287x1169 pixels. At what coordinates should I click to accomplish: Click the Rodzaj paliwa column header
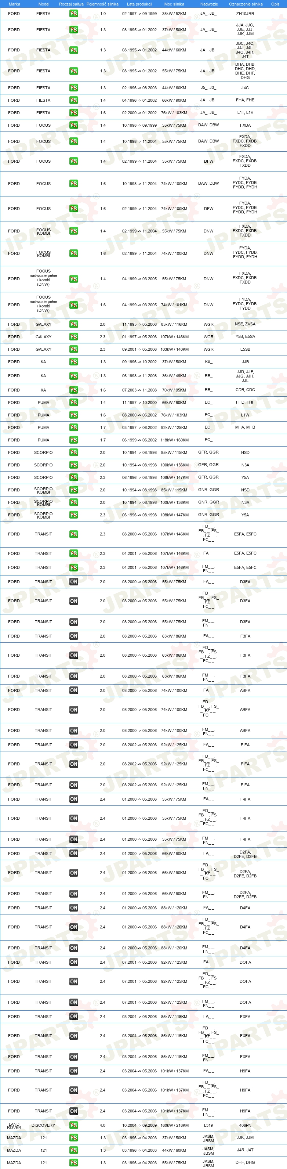[71, 4]
